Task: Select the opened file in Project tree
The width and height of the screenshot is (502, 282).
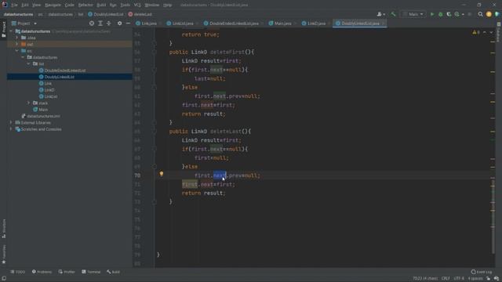Action: (x=92, y=23)
